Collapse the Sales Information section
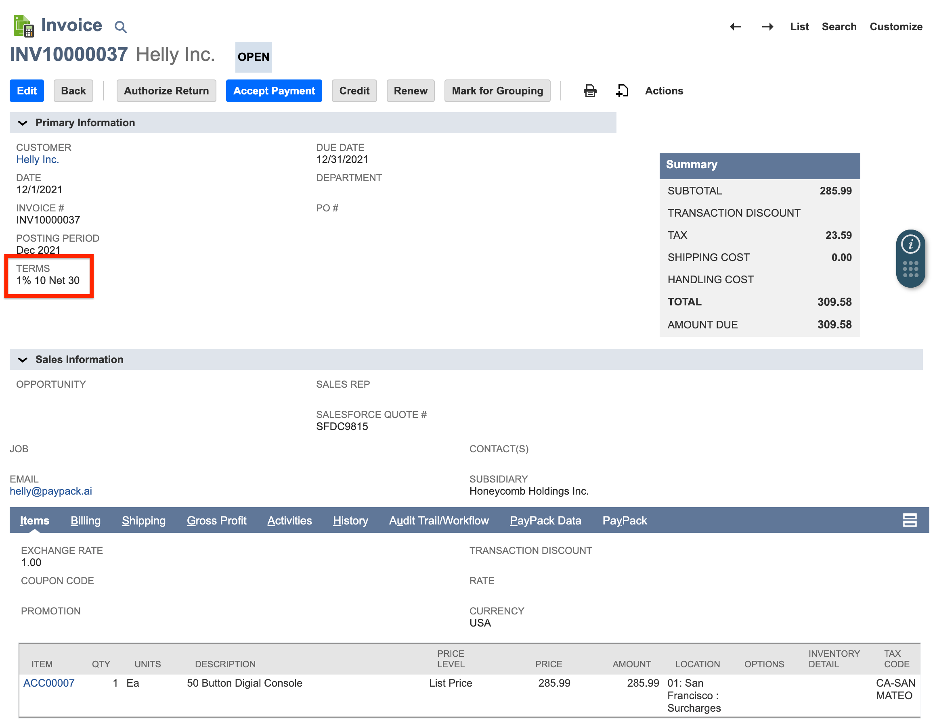This screenshot has height=727, width=935. tap(23, 359)
